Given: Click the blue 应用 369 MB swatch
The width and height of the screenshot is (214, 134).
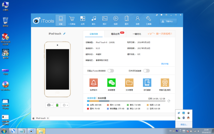Looking at the screenshot, I should [x=88, y=105].
